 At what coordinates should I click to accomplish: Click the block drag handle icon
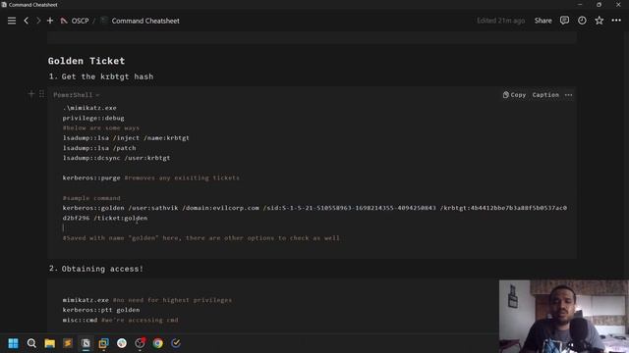pyautogui.click(x=41, y=94)
